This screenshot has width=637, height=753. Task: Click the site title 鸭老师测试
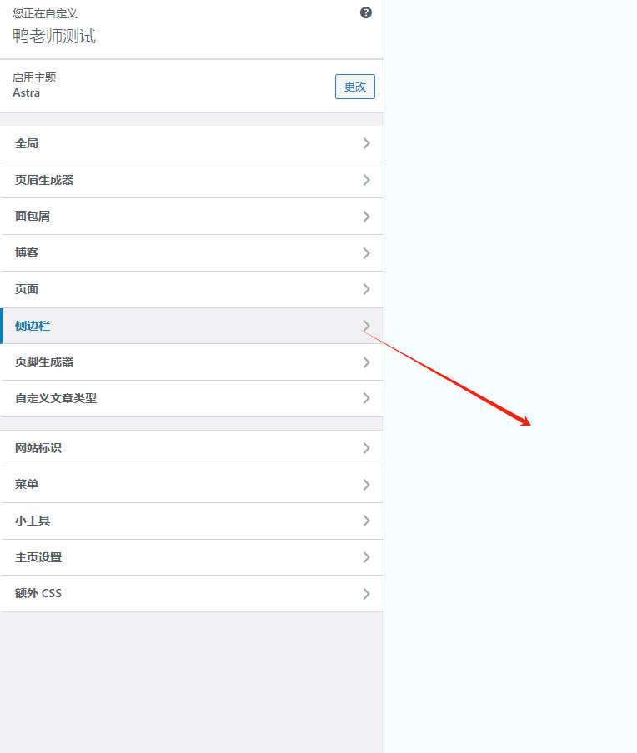click(x=54, y=36)
